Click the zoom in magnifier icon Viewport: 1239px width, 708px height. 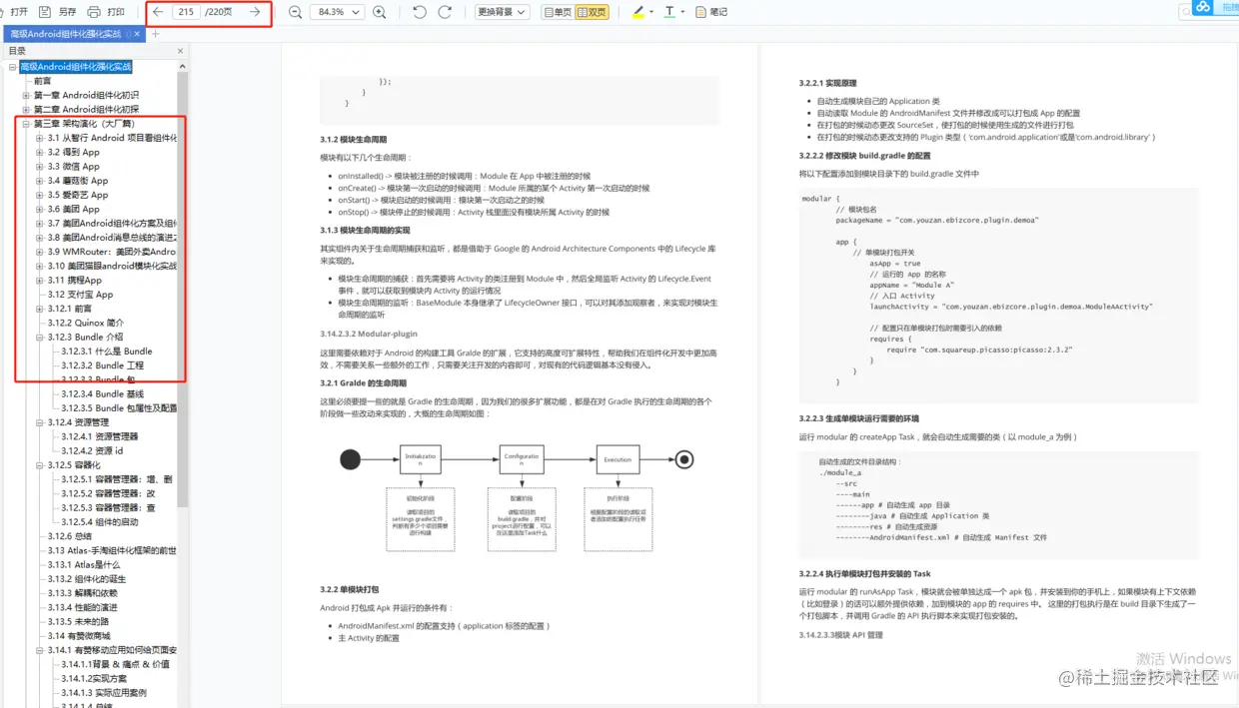[x=379, y=12]
